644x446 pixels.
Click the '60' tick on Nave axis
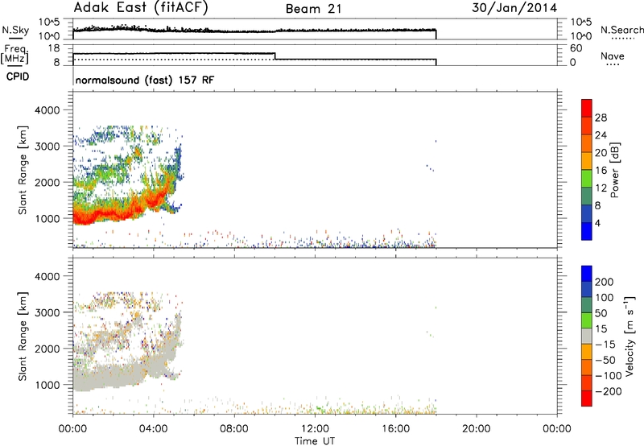[x=576, y=48]
